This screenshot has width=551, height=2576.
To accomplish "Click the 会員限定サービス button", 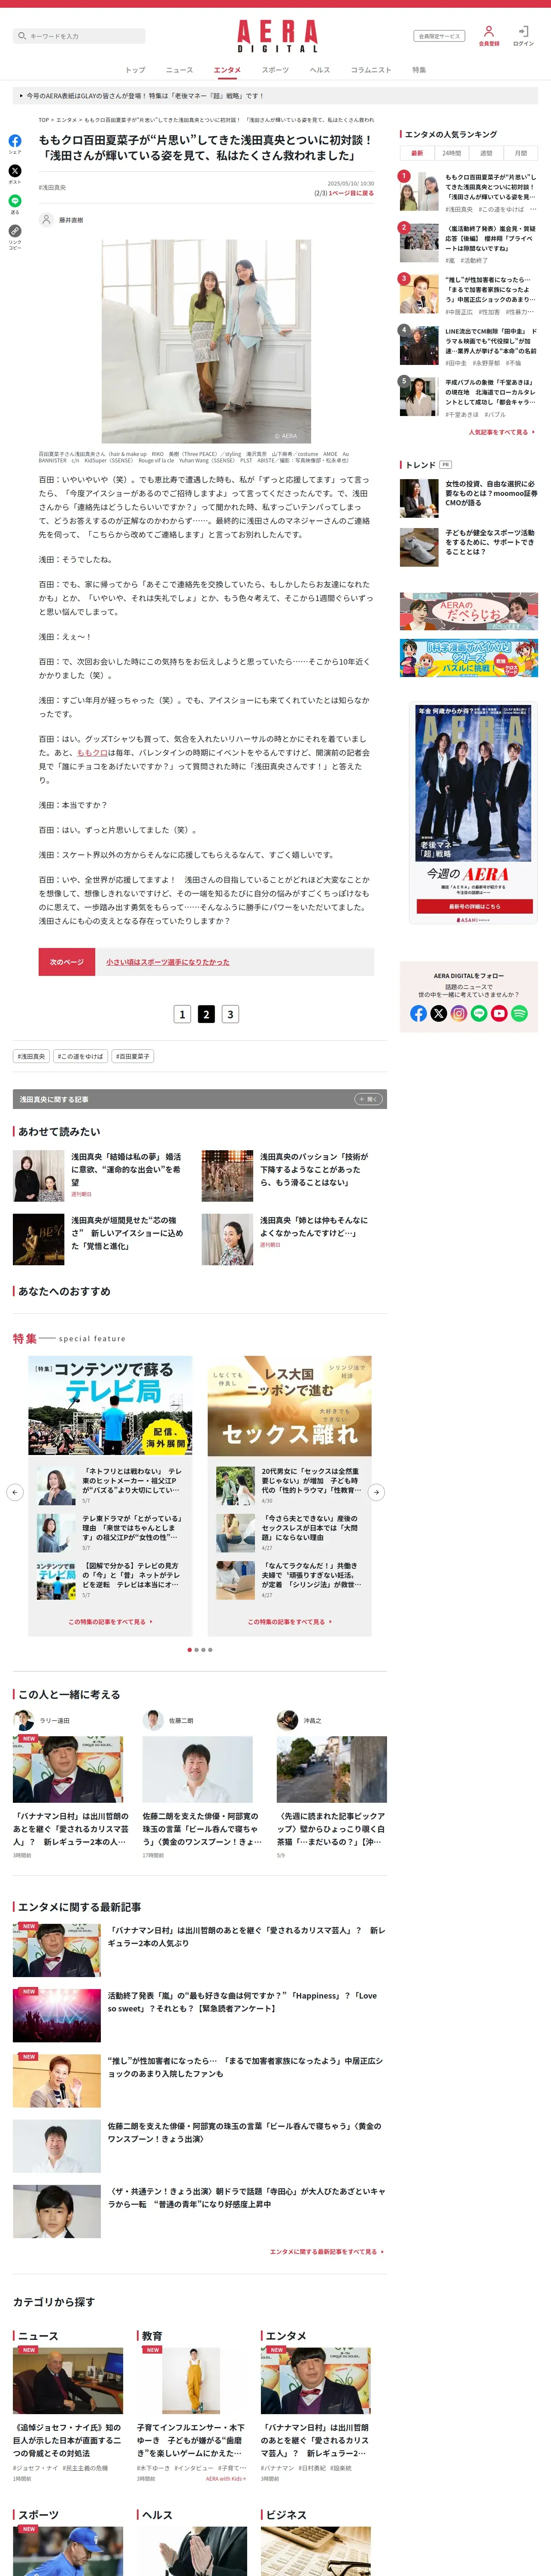I will point(439,36).
